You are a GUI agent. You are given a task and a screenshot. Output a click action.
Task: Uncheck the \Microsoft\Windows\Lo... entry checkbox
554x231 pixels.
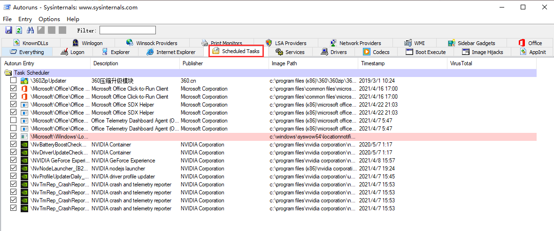click(x=14, y=136)
